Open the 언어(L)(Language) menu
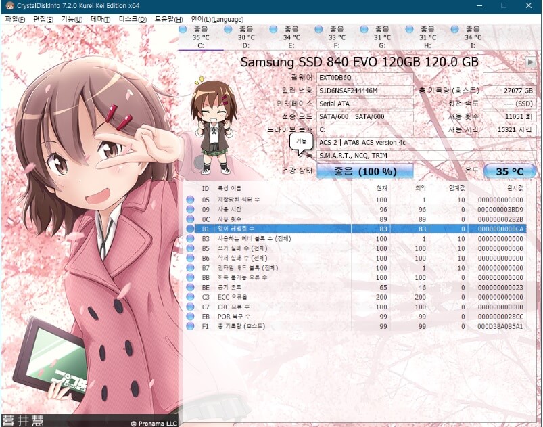 click(x=217, y=20)
